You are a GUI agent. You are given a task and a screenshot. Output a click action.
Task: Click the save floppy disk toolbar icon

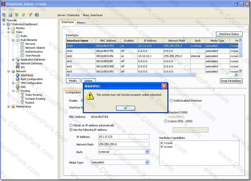[x=10, y=15]
